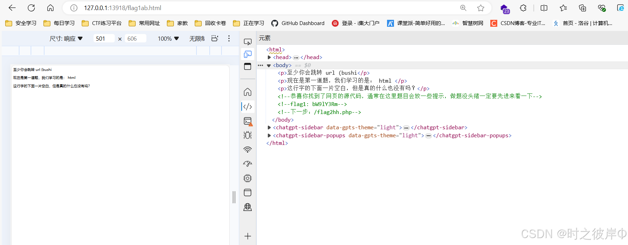Open the Performance tool
Viewport: 628px width, 245px height.
[x=248, y=164]
